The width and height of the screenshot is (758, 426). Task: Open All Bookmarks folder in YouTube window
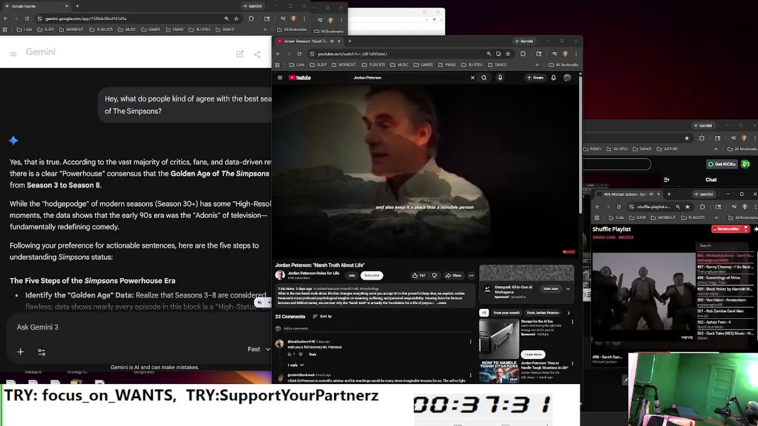tap(564, 65)
